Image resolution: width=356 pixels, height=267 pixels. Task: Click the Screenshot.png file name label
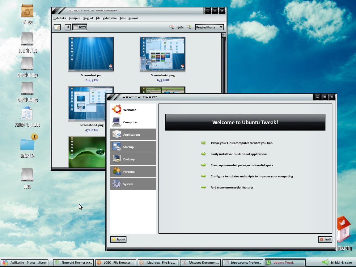[x=91, y=75]
